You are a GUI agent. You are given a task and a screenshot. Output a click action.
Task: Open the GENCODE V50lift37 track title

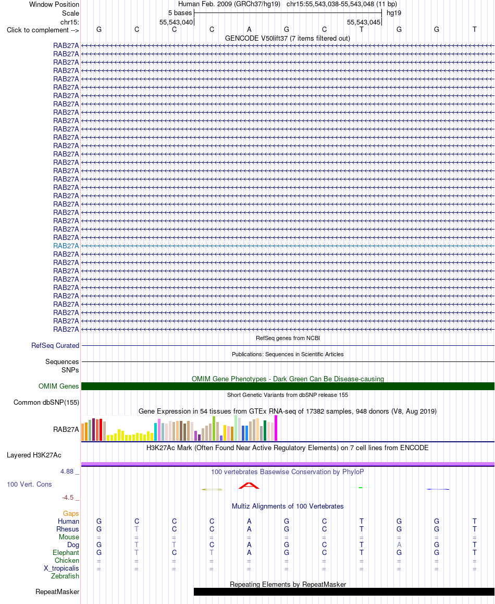tap(288, 38)
